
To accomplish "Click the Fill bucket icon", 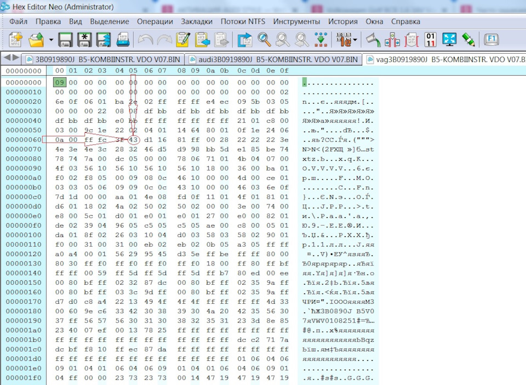I will coord(373,39).
